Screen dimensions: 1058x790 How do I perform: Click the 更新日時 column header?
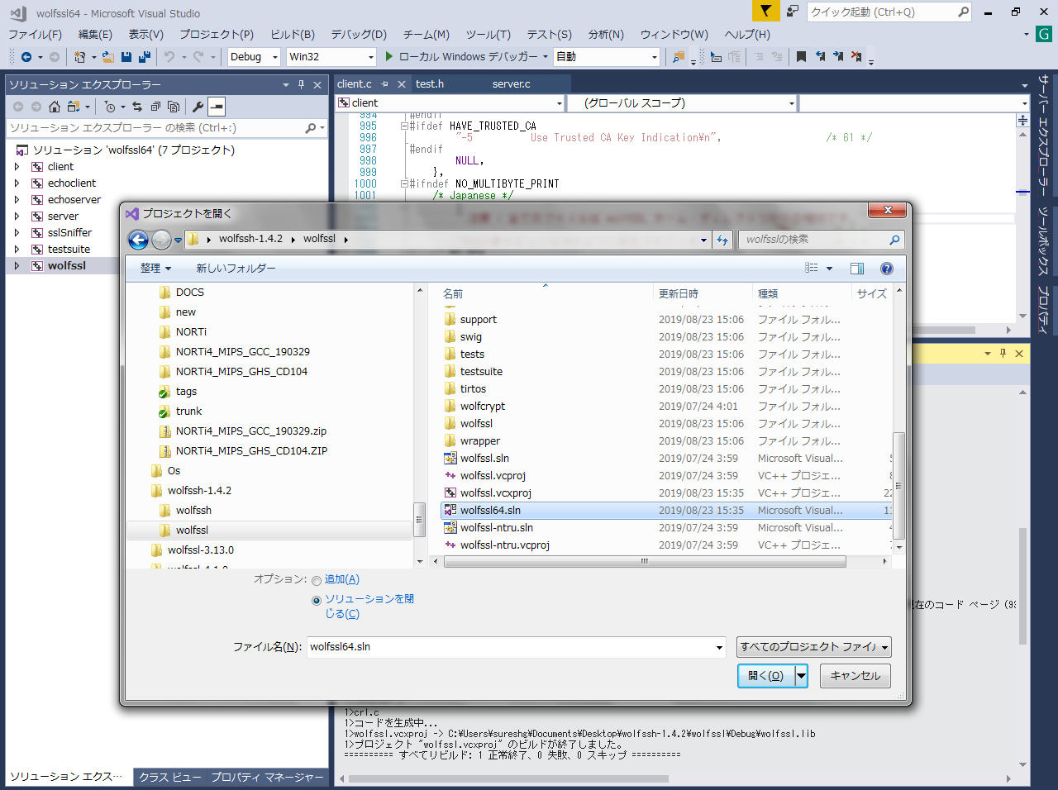tap(679, 293)
